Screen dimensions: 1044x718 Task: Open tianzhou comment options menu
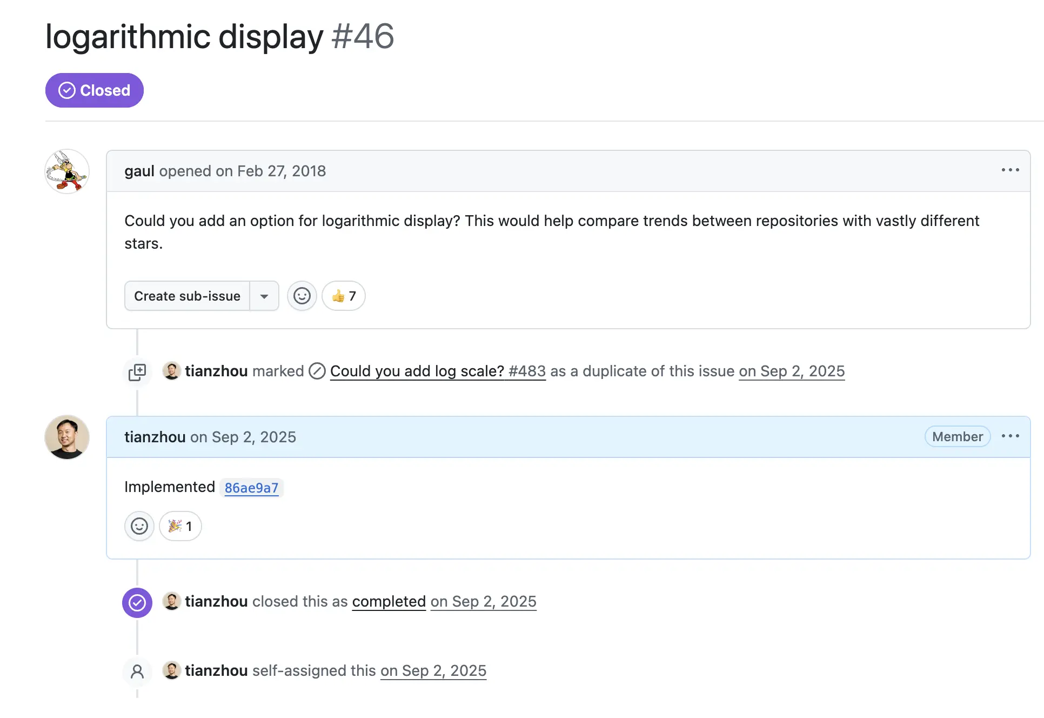1009,436
